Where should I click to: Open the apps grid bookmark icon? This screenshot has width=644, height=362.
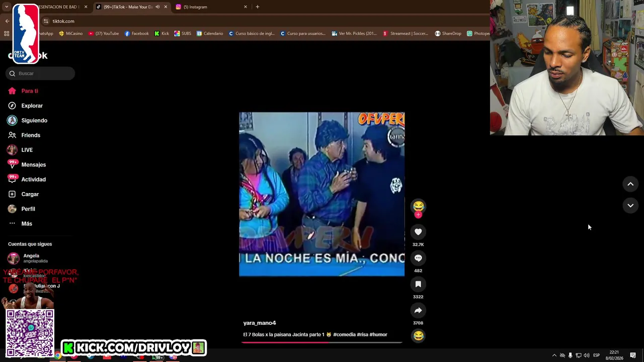[x=7, y=34]
